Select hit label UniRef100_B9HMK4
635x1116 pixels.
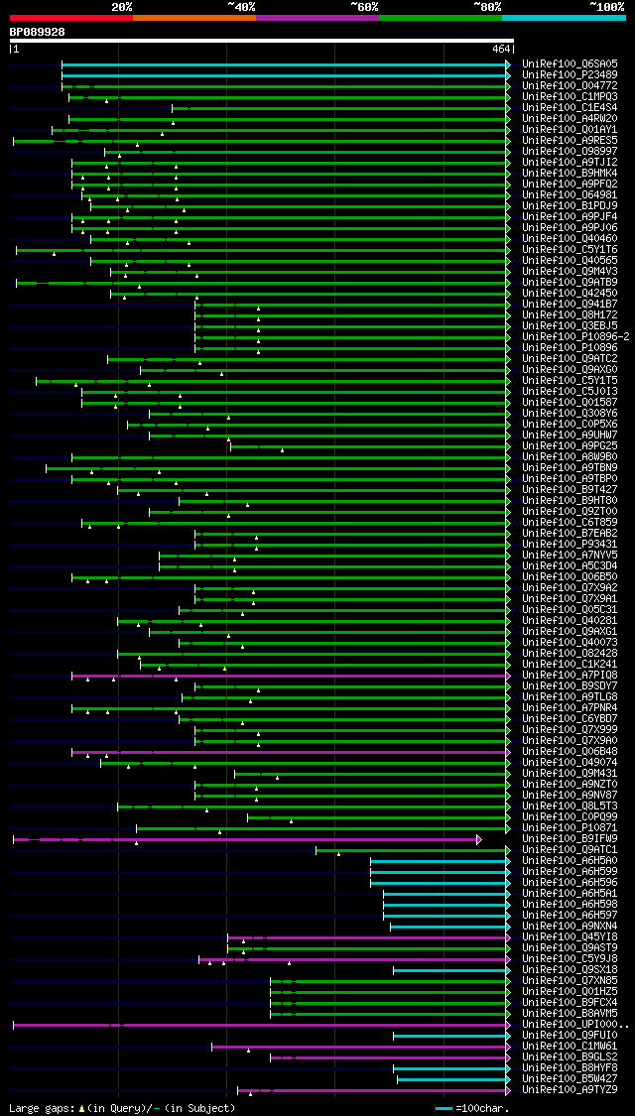[570, 173]
